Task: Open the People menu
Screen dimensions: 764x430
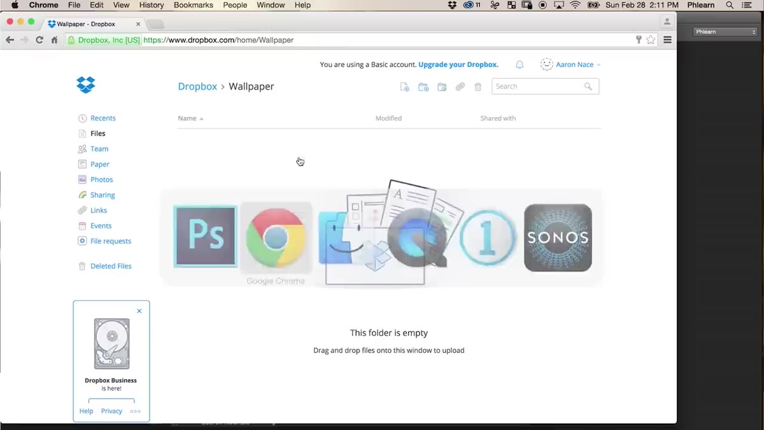Action: click(235, 5)
